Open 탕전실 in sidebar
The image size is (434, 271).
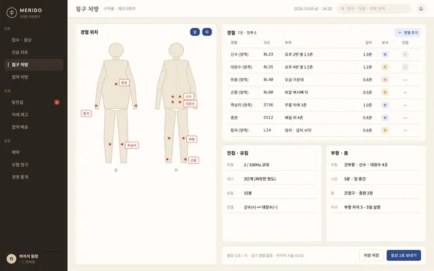tap(33, 102)
